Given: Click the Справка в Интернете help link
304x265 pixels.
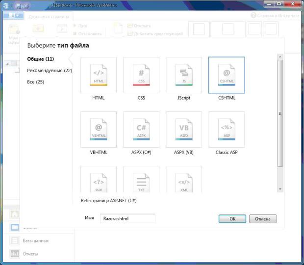Looking at the screenshot, I should pos(275,16).
